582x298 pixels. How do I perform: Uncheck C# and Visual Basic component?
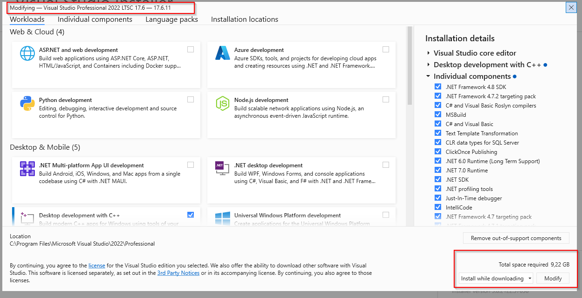tap(438, 124)
